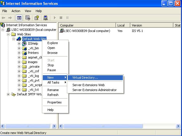This screenshot has width=182, height=136.
Task: Choose Virtual Directory... from the New submenu
Action: pyautogui.click(x=85, y=78)
